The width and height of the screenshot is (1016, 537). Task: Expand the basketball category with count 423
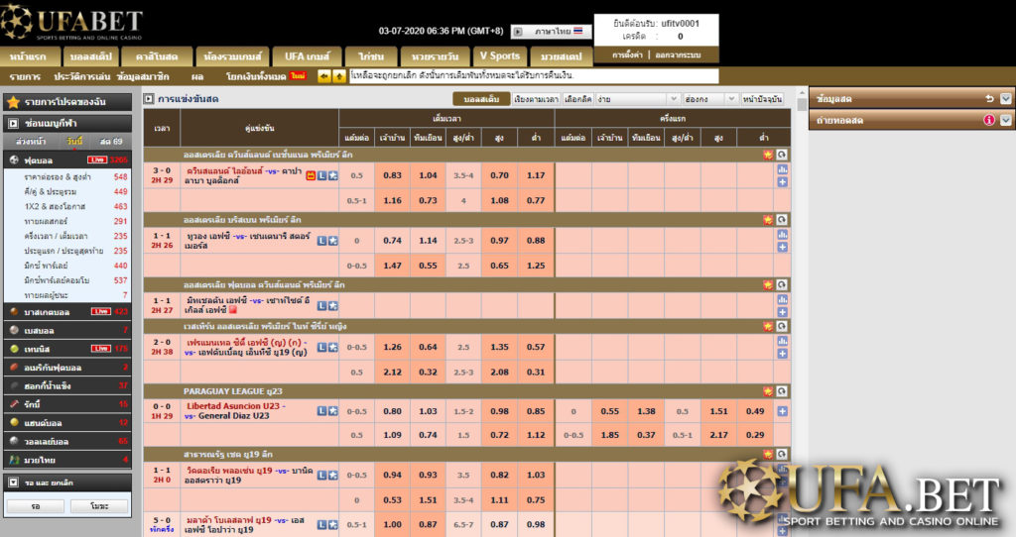tap(67, 312)
